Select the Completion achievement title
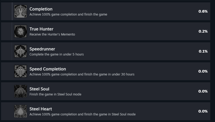The width and height of the screenshot is (215, 122). coord(41,9)
